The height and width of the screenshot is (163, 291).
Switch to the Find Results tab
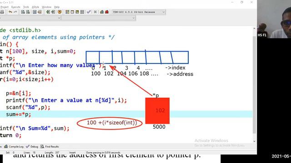pyautogui.click(x=50, y=147)
